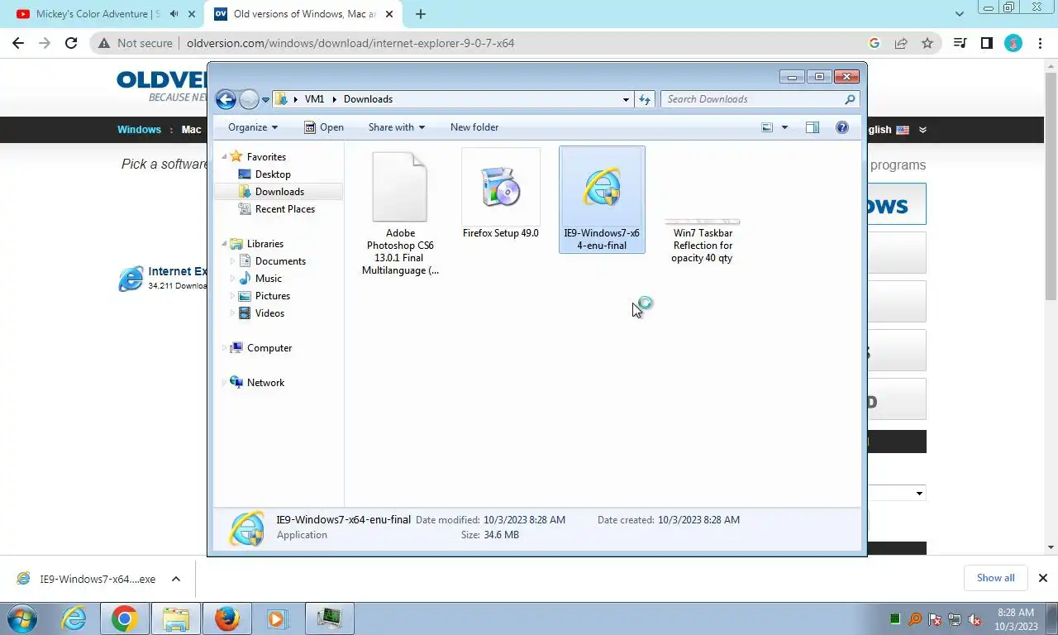Open Chrome side panel
1058x635 pixels.
click(986, 43)
